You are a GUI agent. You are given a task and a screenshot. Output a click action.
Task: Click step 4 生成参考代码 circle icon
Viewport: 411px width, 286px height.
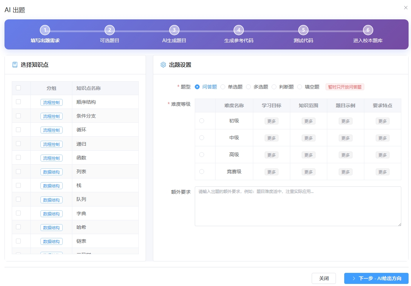(239, 30)
